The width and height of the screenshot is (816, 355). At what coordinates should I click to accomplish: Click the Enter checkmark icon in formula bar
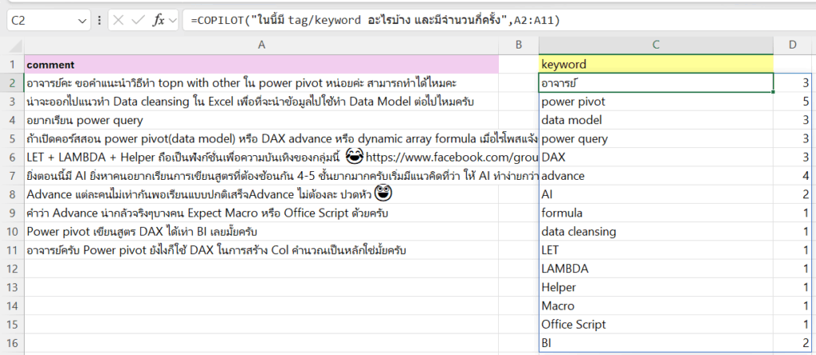pyautogui.click(x=139, y=21)
